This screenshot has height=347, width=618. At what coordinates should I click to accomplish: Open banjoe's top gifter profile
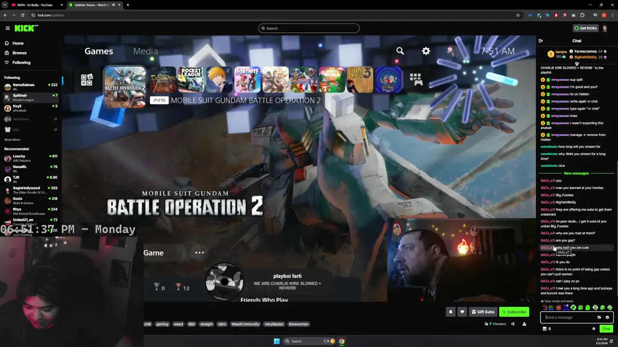558,54
